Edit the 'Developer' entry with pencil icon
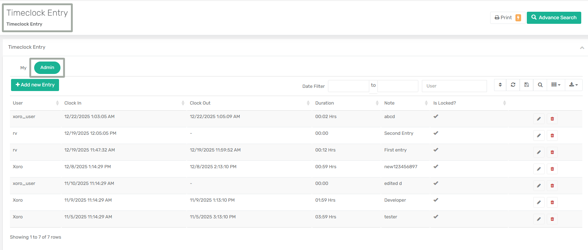Screen dimensions: 588x250 coord(539,202)
